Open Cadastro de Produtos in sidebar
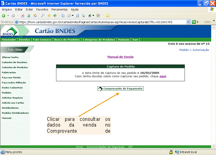216x162 pixels. 15,67
